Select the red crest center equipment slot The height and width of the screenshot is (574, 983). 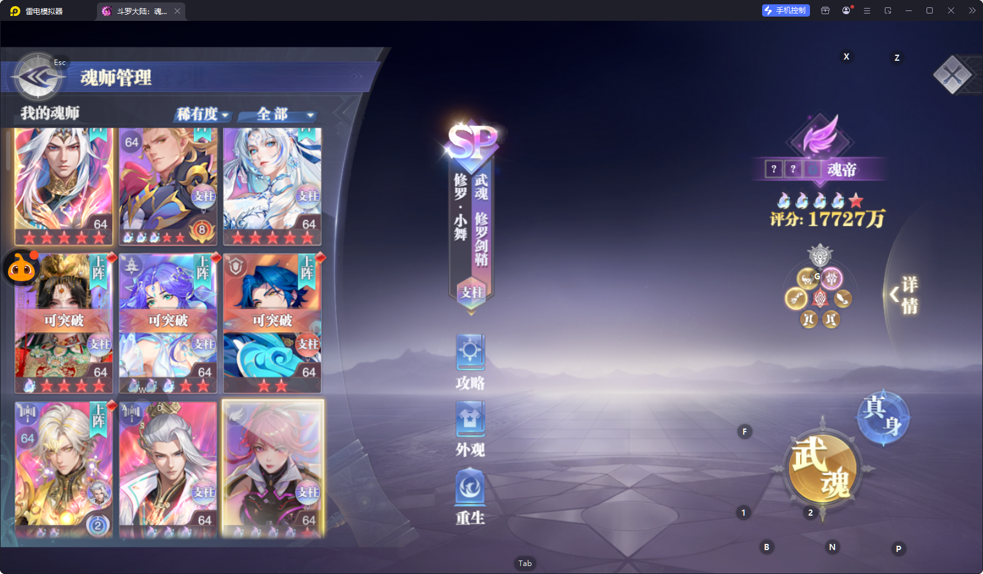(820, 299)
